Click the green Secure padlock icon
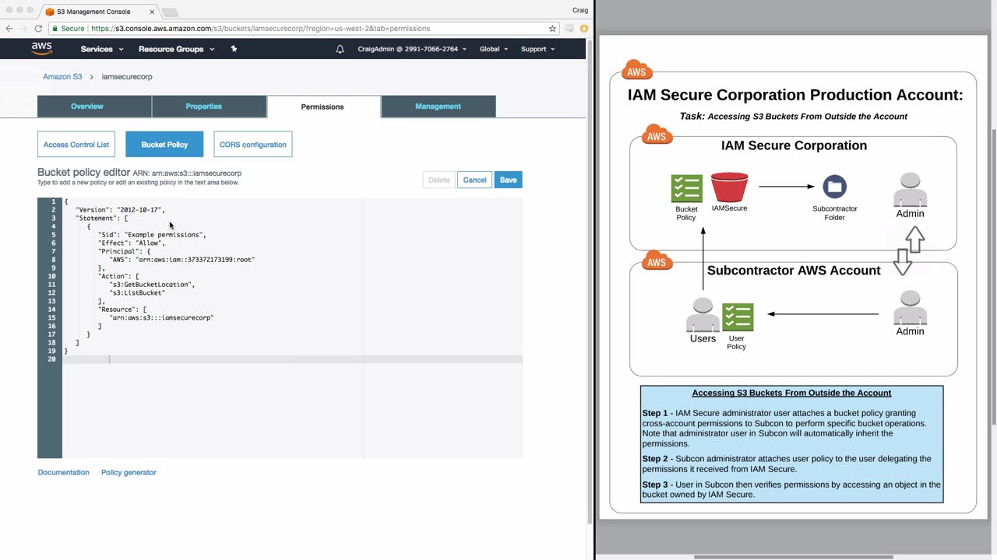Viewport: 997px width, 560px height. pyautogui.click(x=55, y=29)
